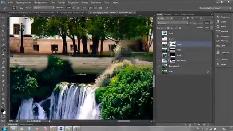Select the Paint Bucket tool

tap(3, 67)
